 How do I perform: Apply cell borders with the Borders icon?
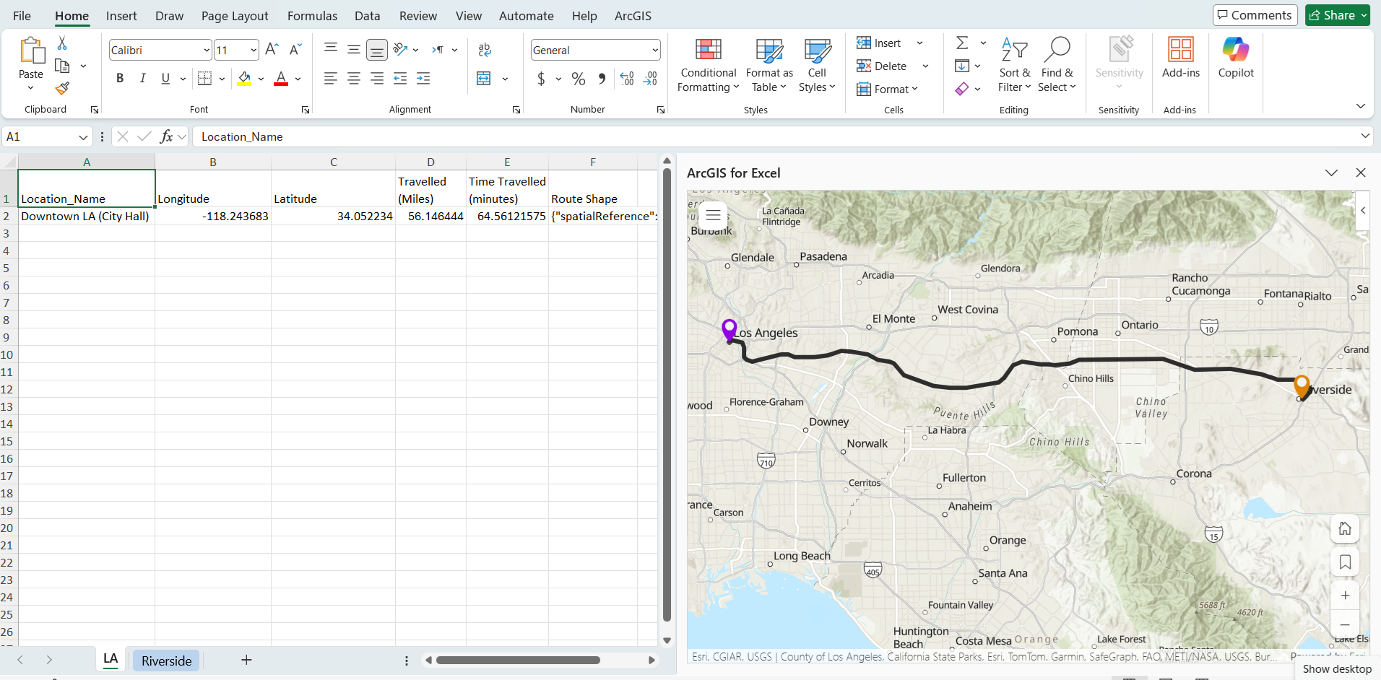[x=205, y=79]
